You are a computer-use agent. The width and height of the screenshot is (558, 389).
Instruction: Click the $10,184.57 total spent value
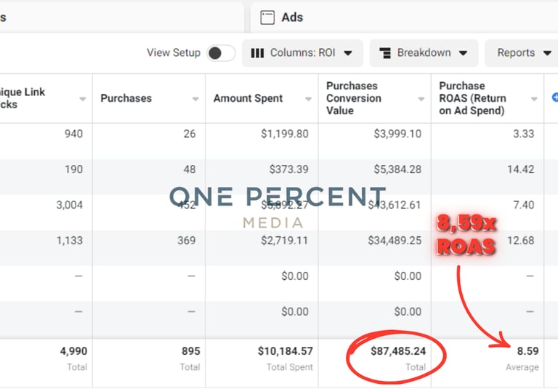point(285,351)
